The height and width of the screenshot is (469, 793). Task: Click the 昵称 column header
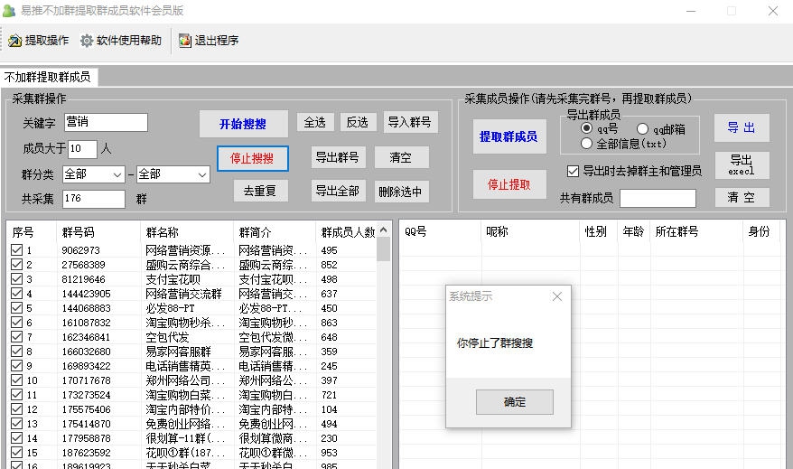click(x=497, y=231)
